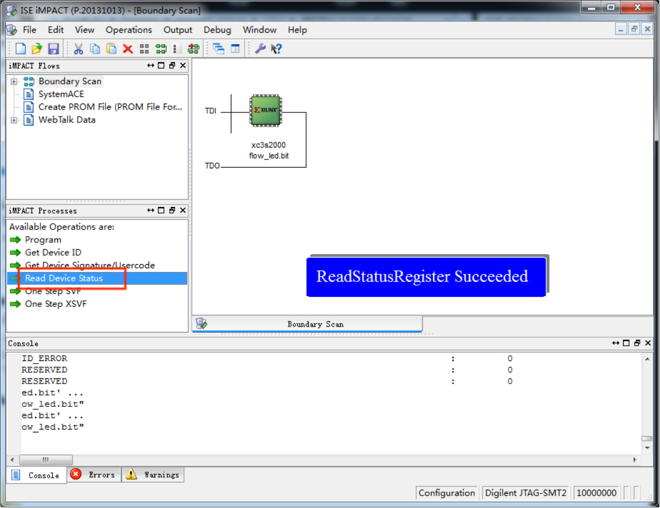The width and height of the screenshot is (660, 508).
Task: Select SystemACE in iMPACT Flows
Action: (x=61, y=94)
